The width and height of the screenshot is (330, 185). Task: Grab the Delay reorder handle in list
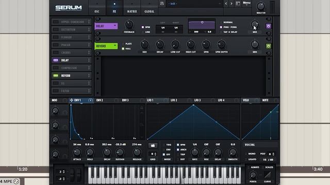[x=89, y=60]
